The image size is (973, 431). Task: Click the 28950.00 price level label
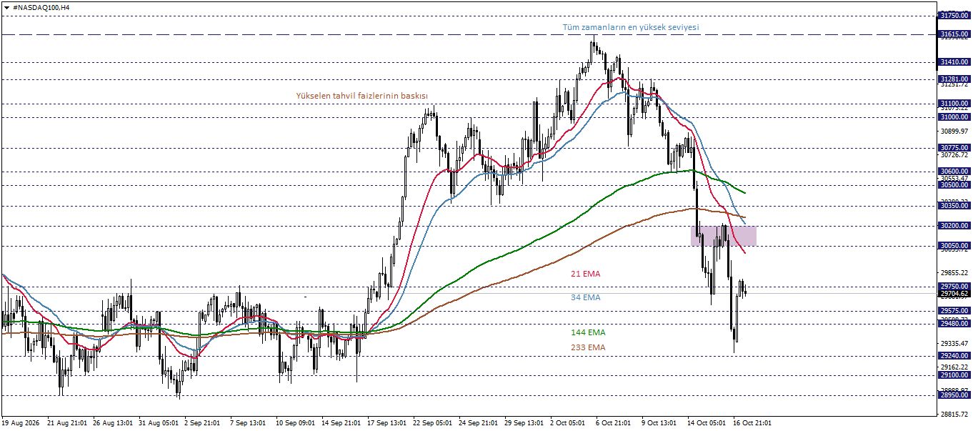[954, 395]
